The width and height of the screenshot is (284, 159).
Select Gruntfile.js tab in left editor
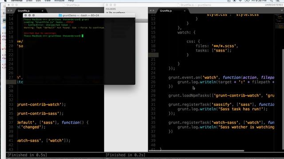24,11
